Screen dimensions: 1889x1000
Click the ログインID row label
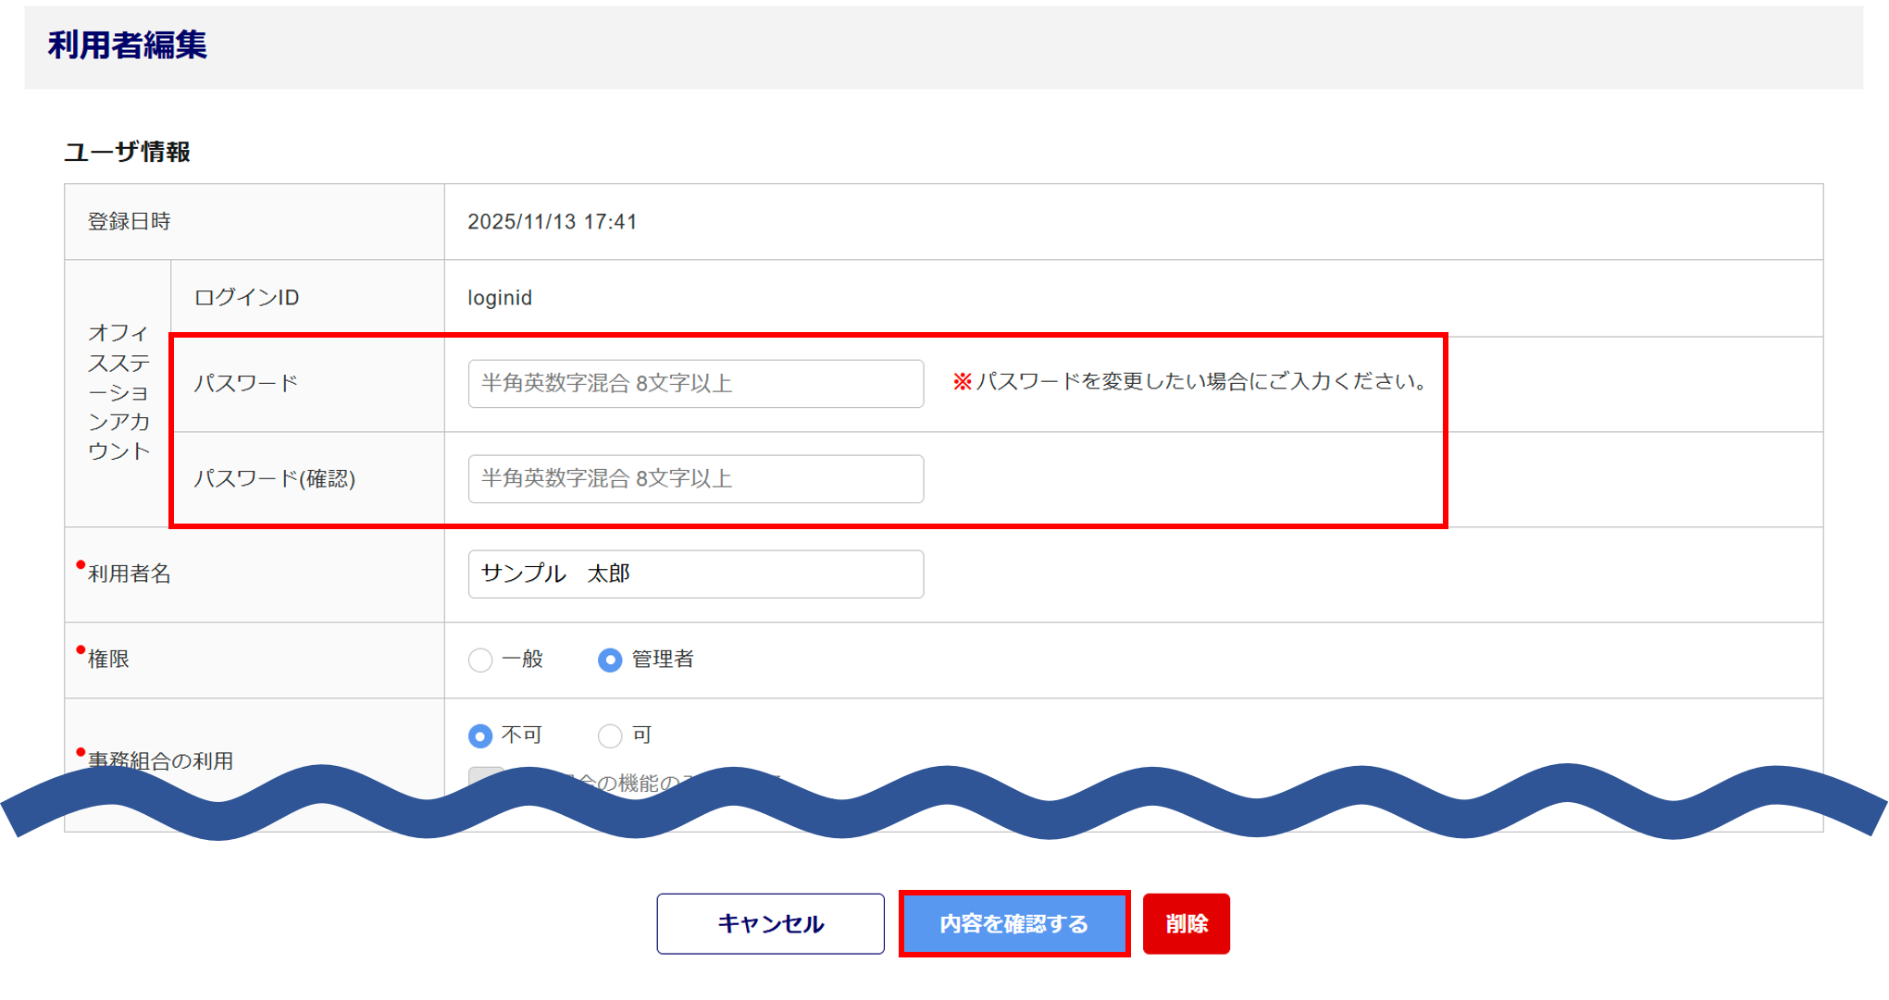pyautogui.click(x=246, y=298)
